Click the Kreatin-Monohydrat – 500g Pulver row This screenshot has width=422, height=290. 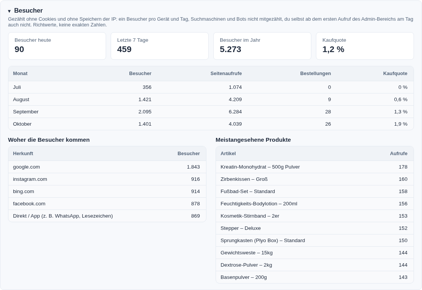(315, 167)
